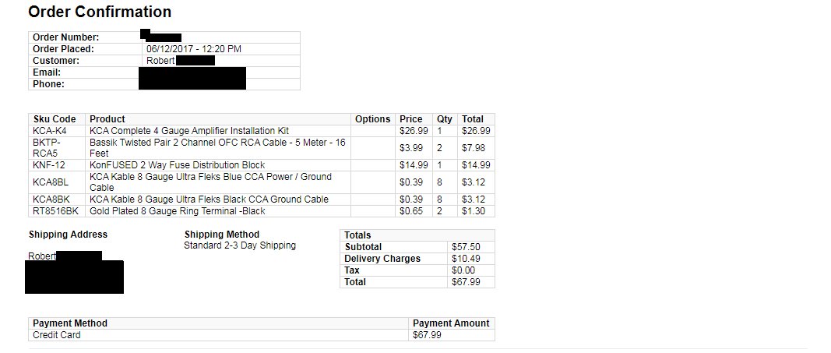Select the KCA8BL sku code

tap(51, 182)
